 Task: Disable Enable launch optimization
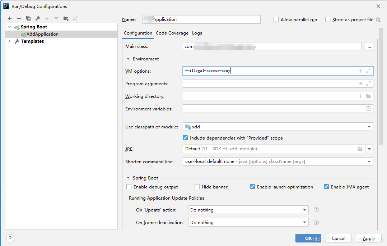[252, 187]
